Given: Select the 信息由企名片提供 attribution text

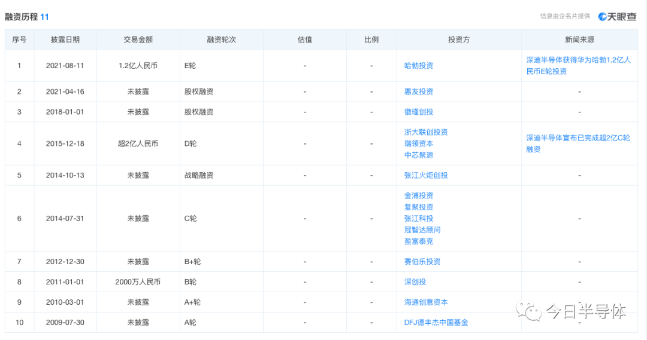Looking at the screenshot, I should coord(565,16).
